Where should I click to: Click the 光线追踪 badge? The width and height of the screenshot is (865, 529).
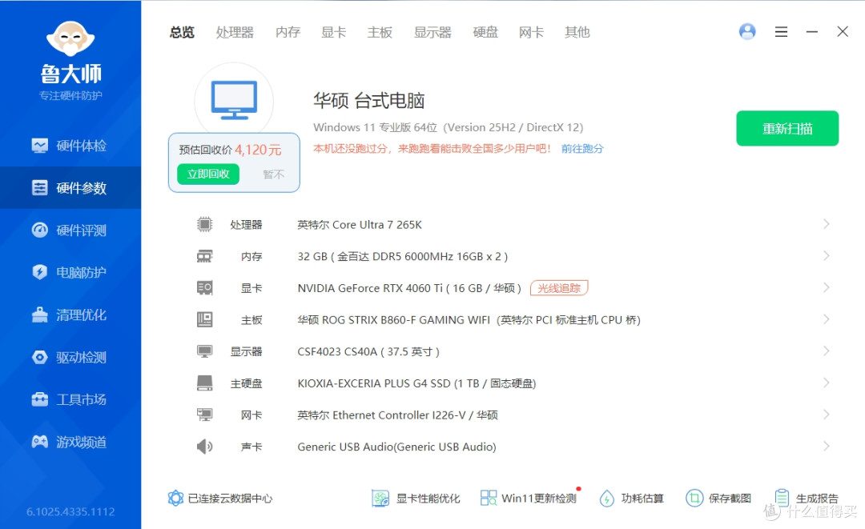pyautogui.click(x=559, y=288)
